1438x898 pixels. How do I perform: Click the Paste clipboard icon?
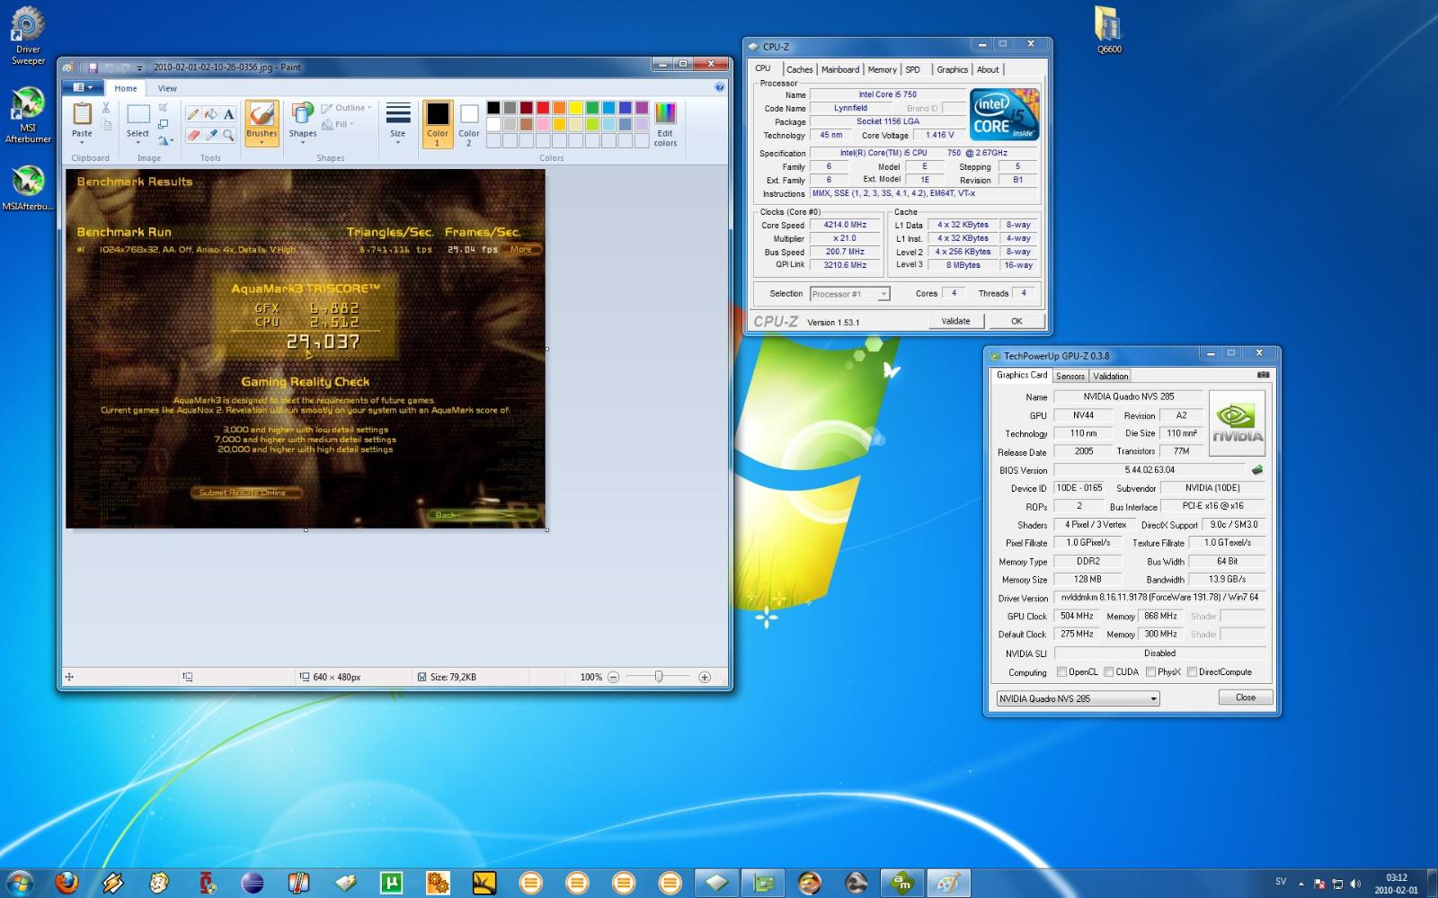point(82,113)
